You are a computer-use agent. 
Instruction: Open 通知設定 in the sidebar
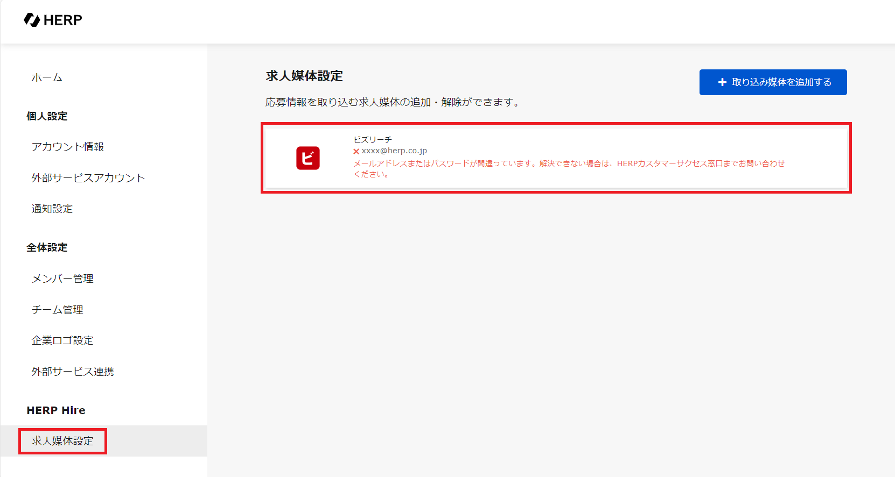coord(52,209)
